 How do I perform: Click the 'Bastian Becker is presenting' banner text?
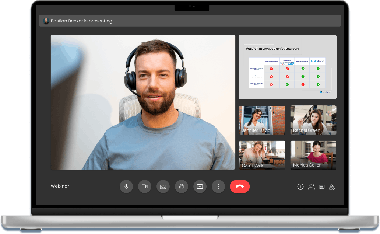(81, 21)
